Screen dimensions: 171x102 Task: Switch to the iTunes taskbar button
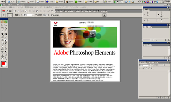click(21, 2)
